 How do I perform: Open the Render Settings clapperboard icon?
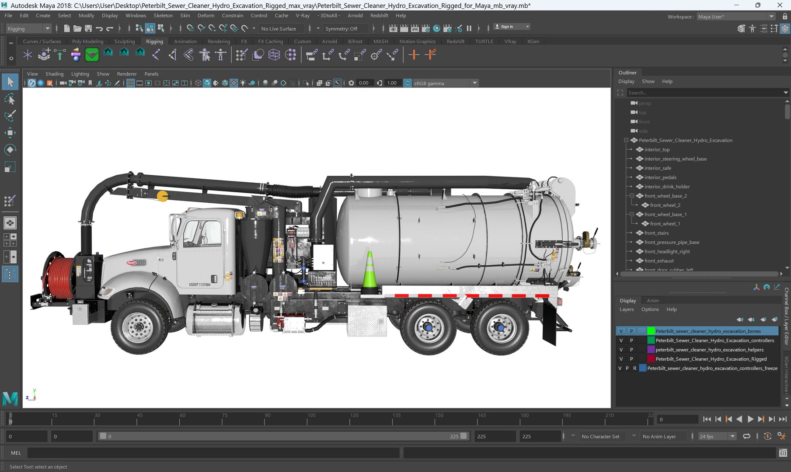[425, 28]
